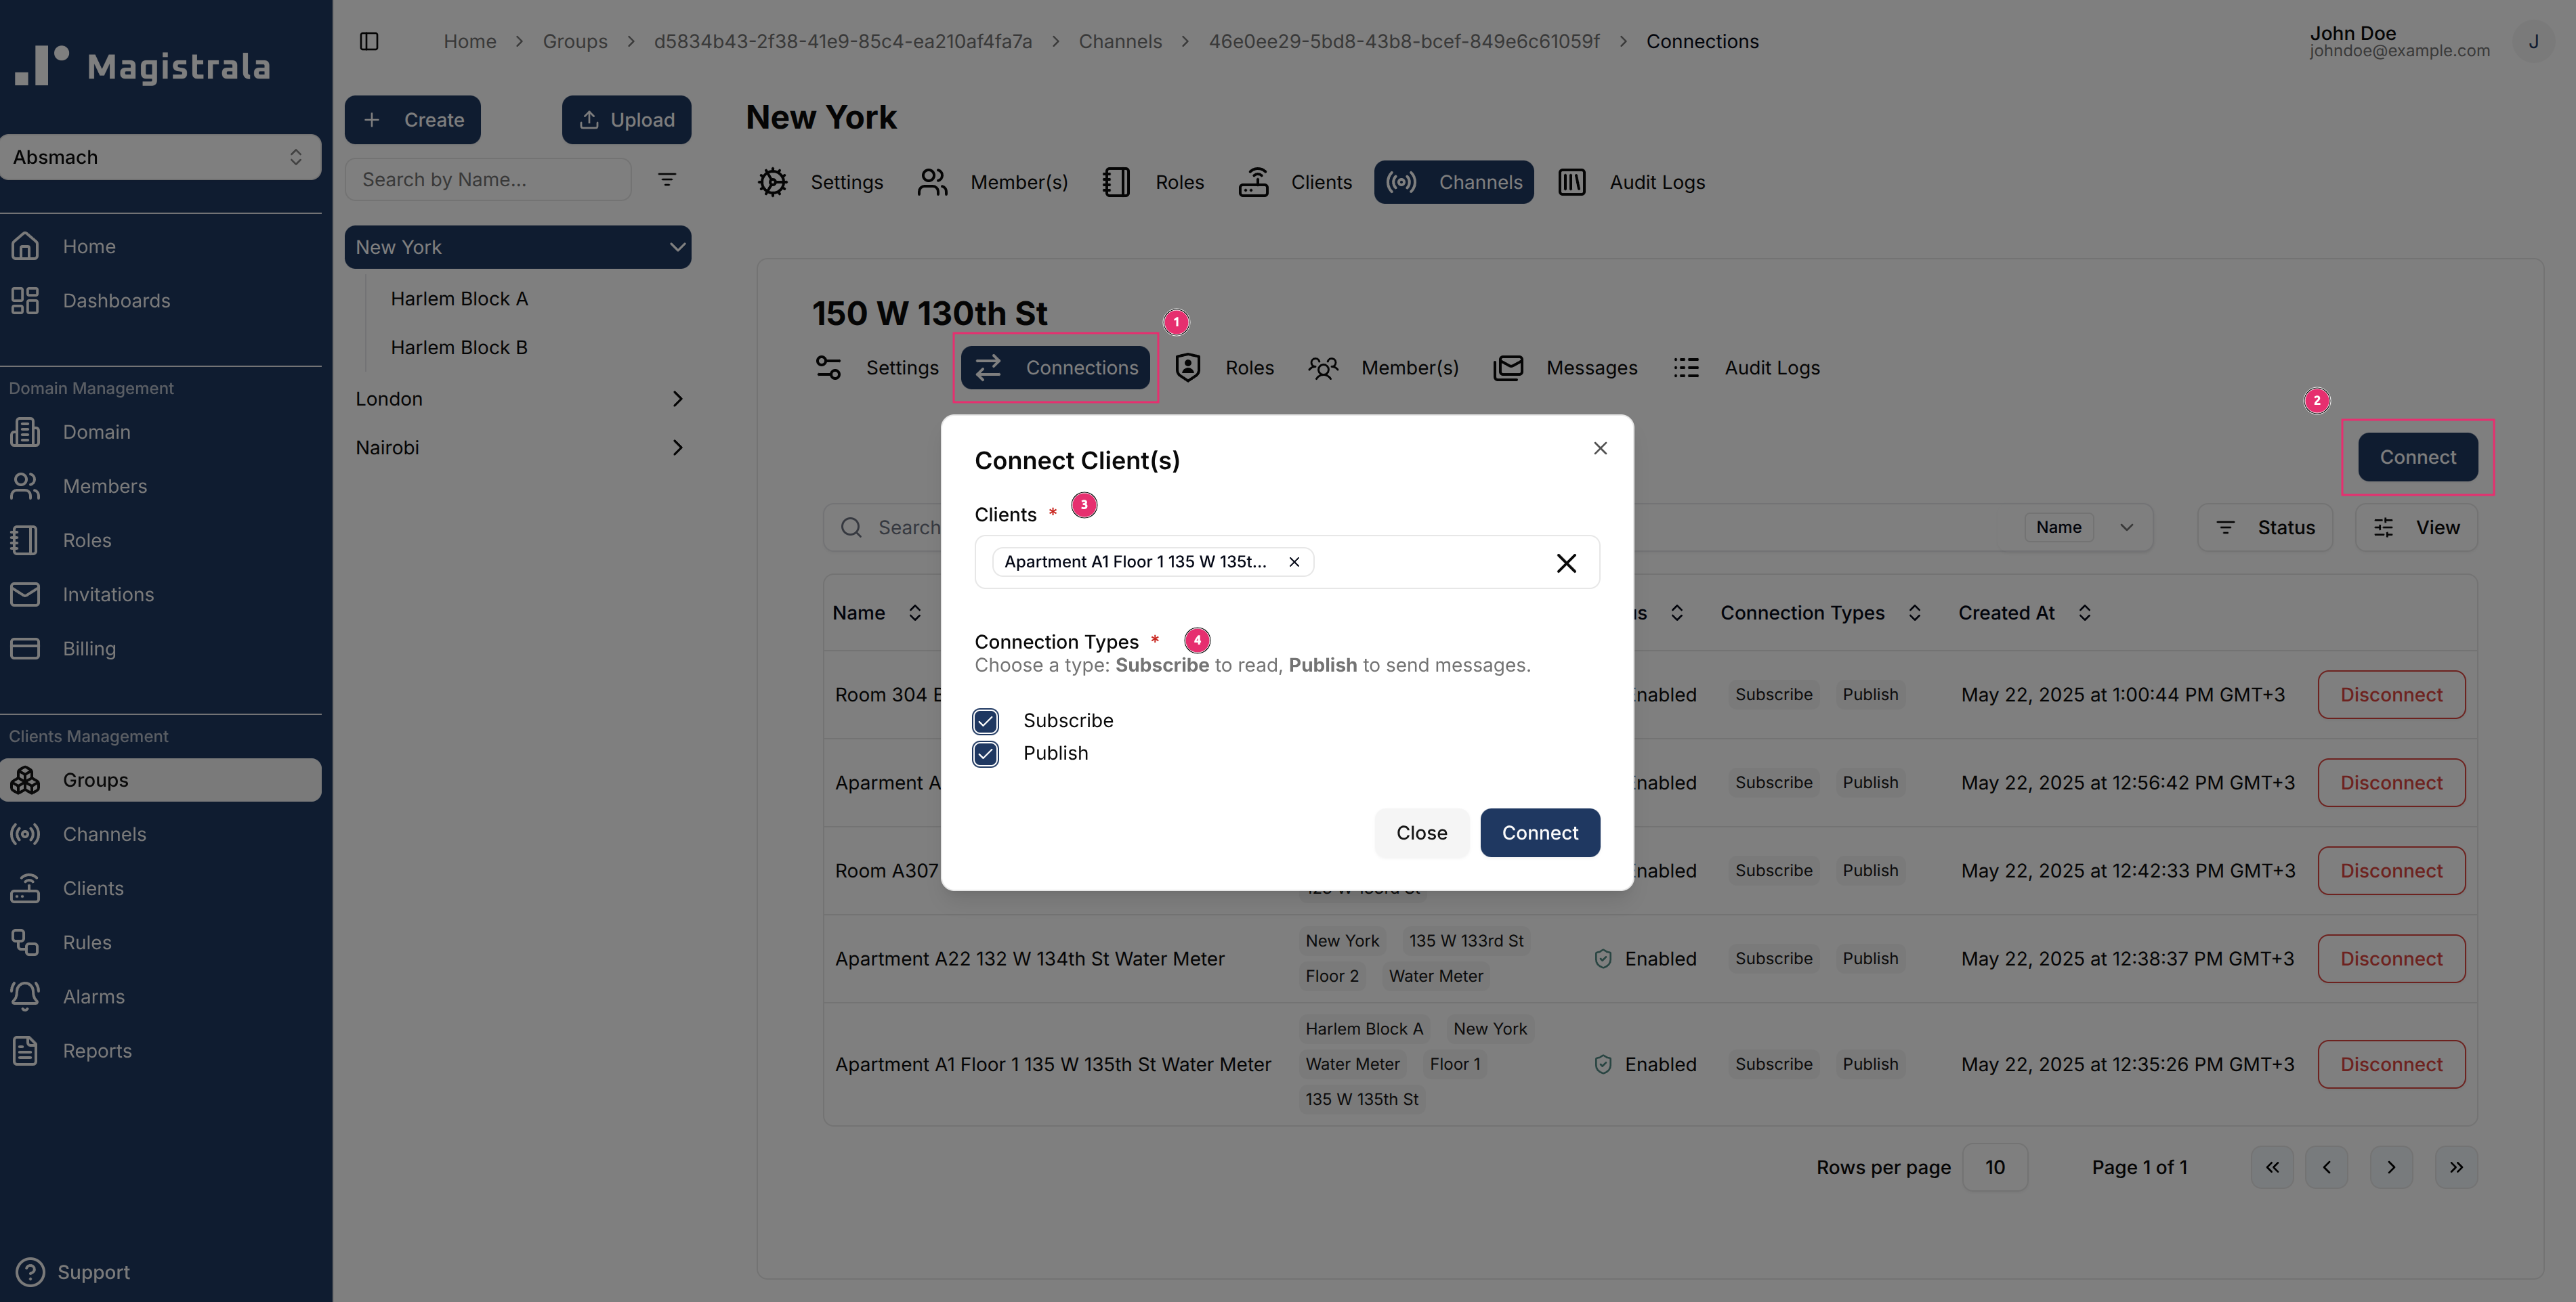Expand the Nairobi group

679,447
